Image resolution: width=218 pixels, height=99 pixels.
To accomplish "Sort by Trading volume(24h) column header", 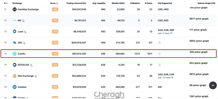I will (x=76, y=3).
